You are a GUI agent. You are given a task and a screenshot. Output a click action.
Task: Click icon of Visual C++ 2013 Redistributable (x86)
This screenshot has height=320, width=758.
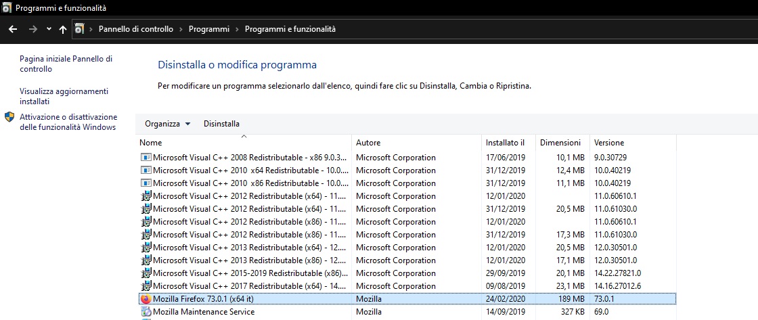click(146, 260)
